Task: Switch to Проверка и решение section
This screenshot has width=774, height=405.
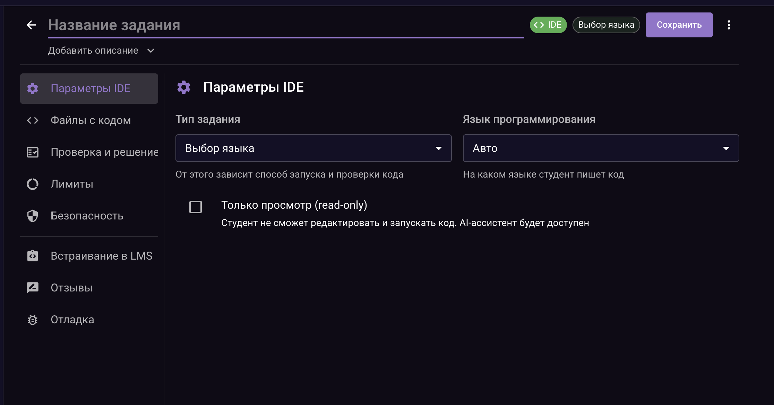Action: click(x=89, y=152)
